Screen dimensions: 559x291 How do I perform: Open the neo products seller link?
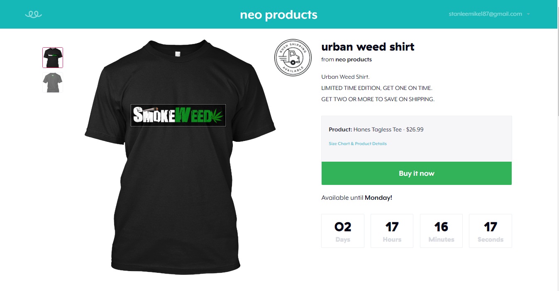(x=354, y=60)
